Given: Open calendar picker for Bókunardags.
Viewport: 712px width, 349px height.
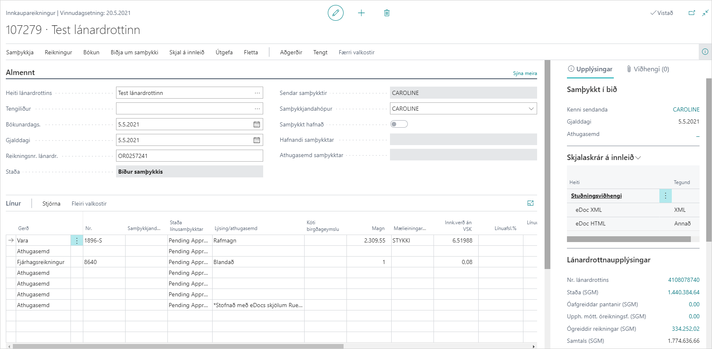Looking at the screenshot, I should tap(257, 124).
